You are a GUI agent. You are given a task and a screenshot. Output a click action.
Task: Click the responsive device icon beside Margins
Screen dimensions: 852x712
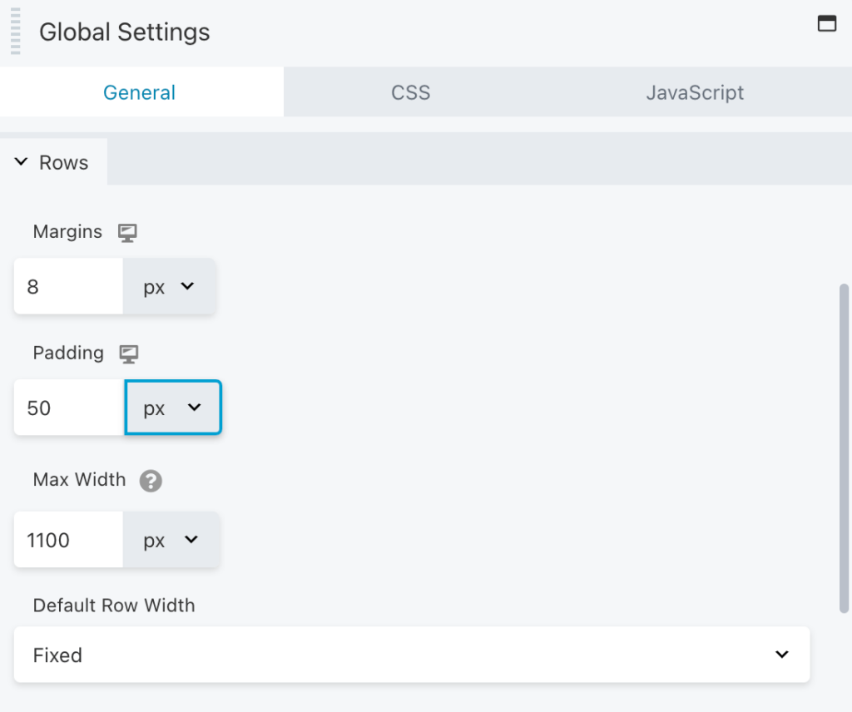pyautogui.click(x=127, y=233)
